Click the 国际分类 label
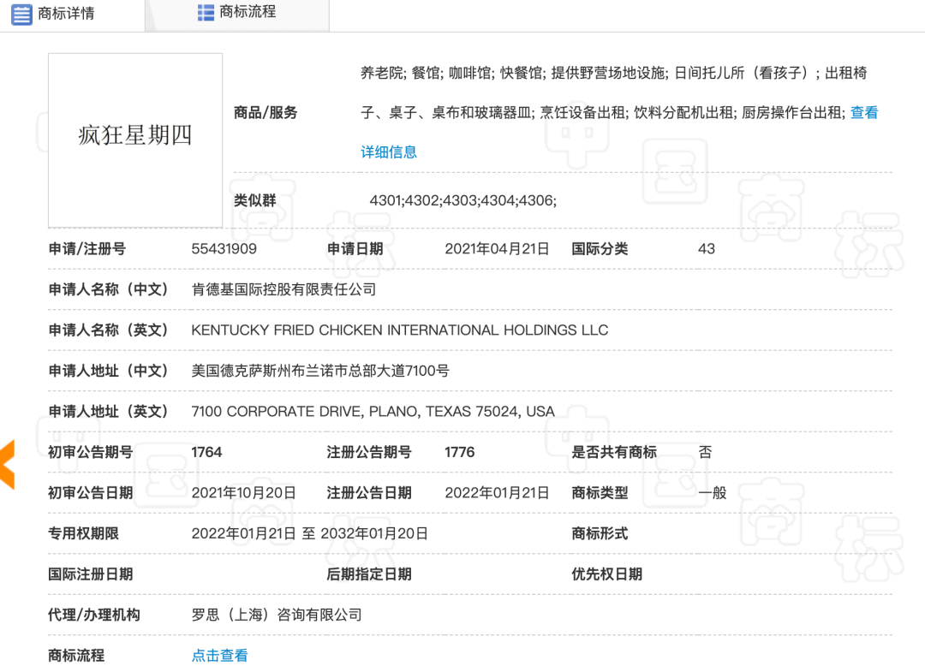 [600, 249]
